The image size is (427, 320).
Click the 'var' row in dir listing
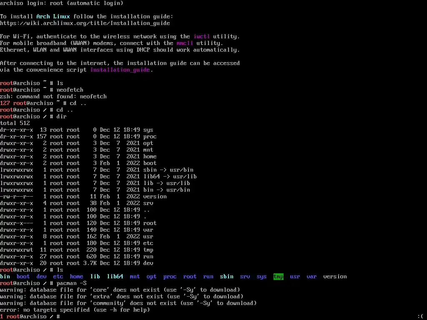[x=77, y=230]
